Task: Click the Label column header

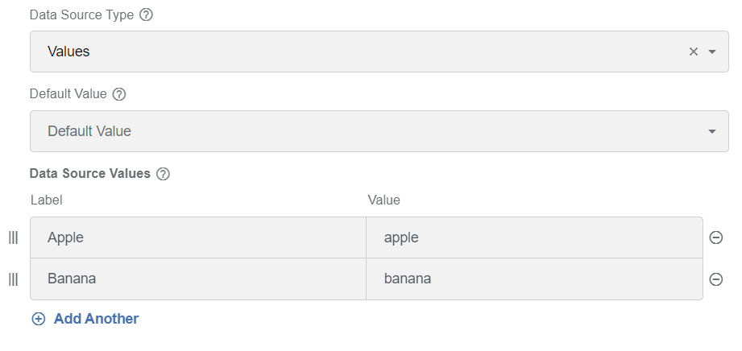Action: (x=47, y=200)
